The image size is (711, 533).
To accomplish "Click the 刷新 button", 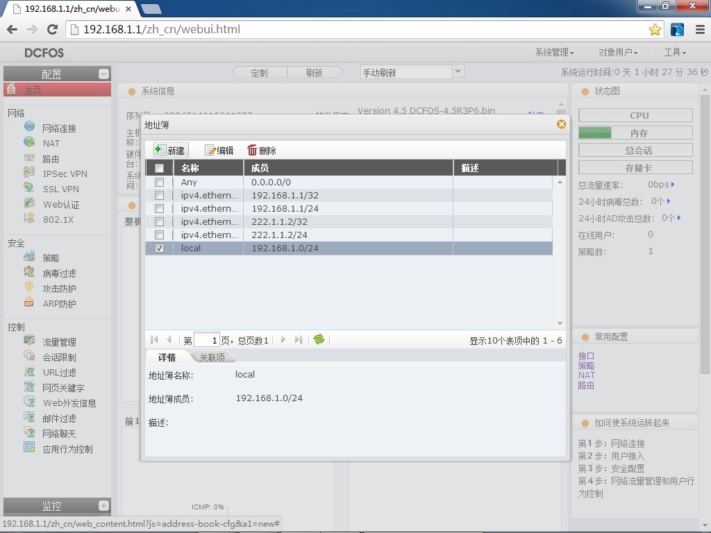I will click(315, 72).
